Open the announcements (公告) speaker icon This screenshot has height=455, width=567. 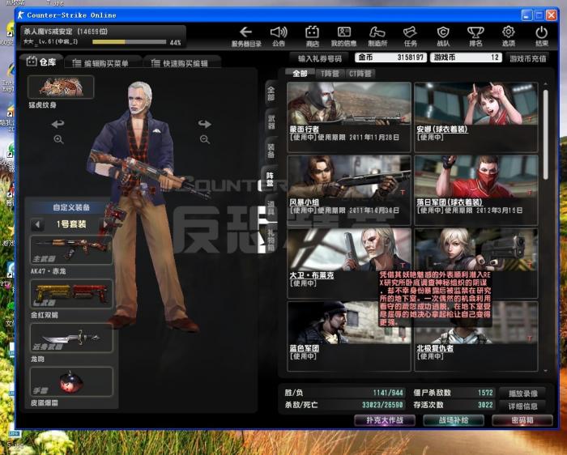coord(279,36)
